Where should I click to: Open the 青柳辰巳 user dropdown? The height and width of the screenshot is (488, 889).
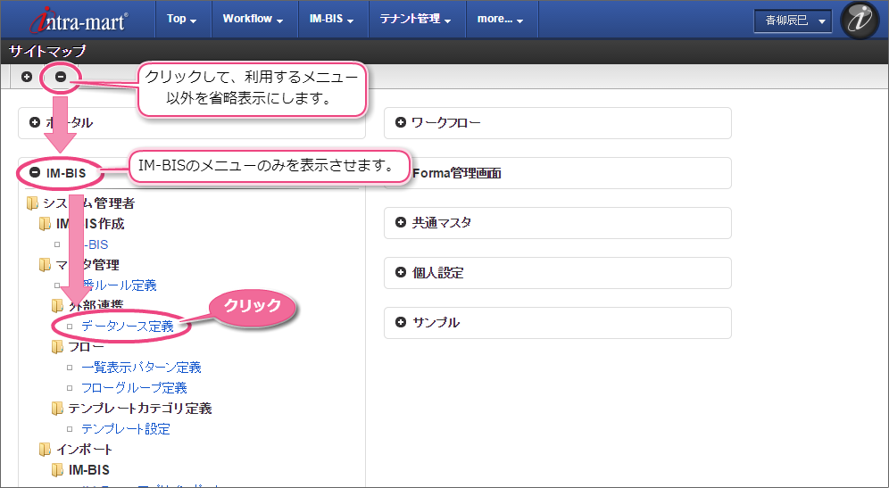coord(792,21)
